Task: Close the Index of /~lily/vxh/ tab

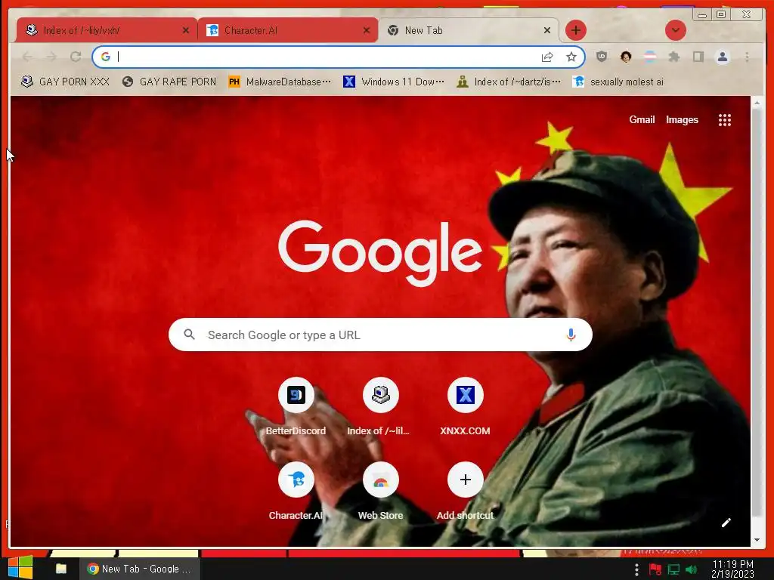Action: (186, 30)
